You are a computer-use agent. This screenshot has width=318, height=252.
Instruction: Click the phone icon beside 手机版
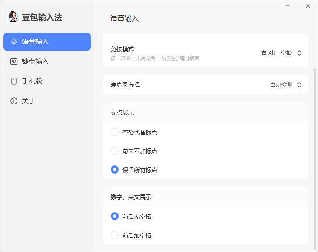point(14,81)
